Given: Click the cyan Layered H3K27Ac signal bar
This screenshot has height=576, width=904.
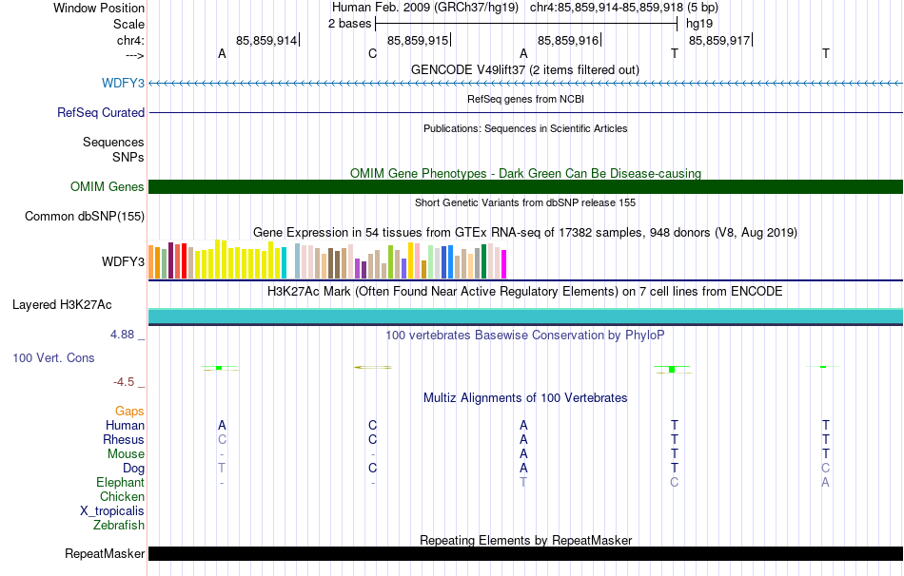Looking at the screenshot, I should (525, 317).
